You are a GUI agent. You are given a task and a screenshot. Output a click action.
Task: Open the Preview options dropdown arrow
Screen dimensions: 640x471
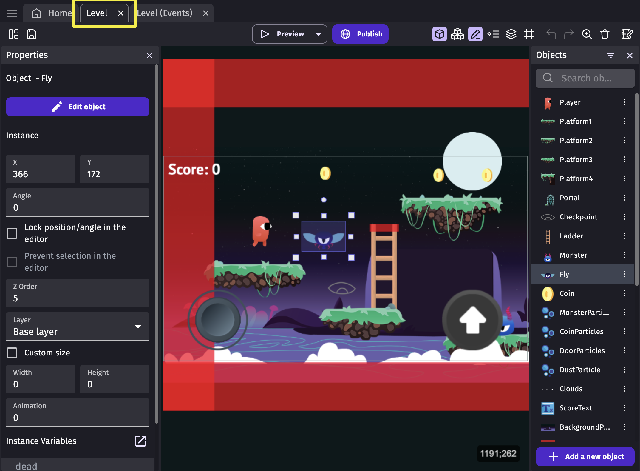[319, 34]
